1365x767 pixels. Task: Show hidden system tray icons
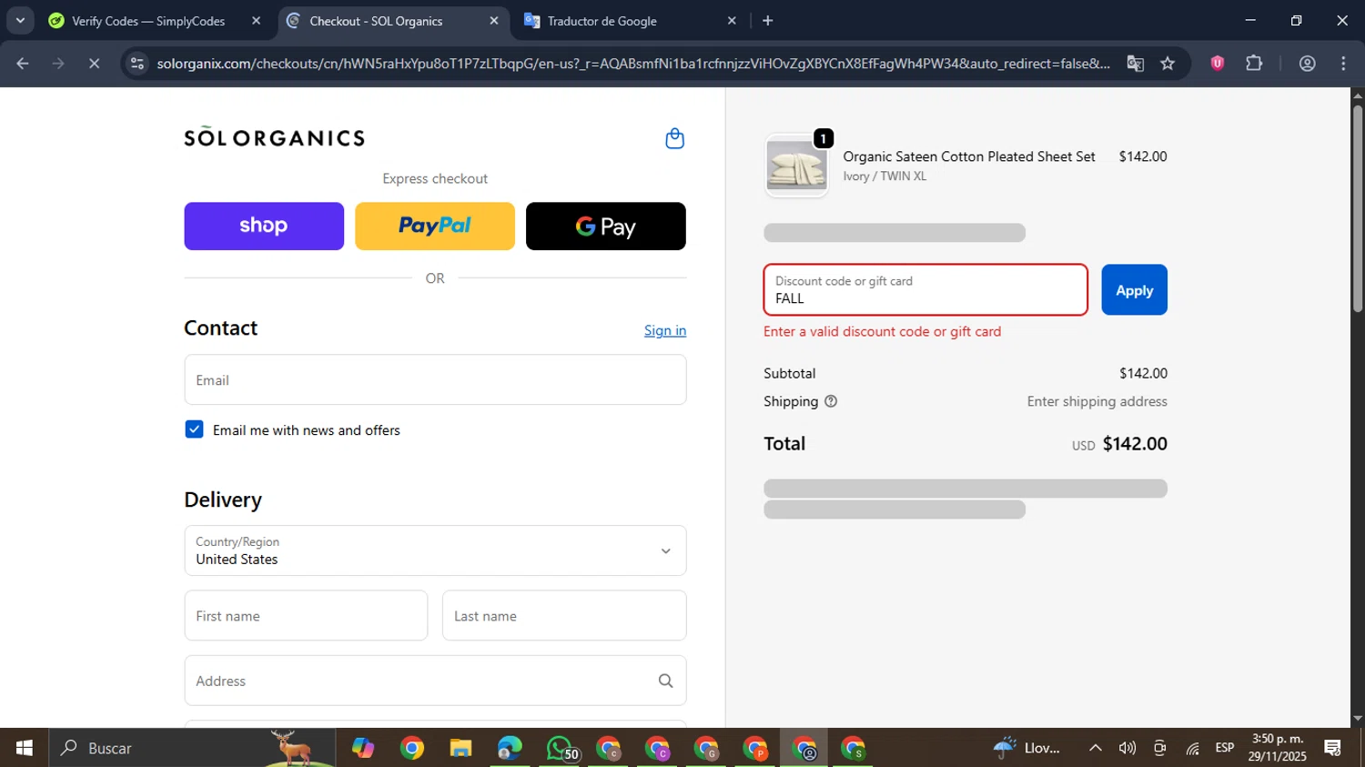[1096, 748]
